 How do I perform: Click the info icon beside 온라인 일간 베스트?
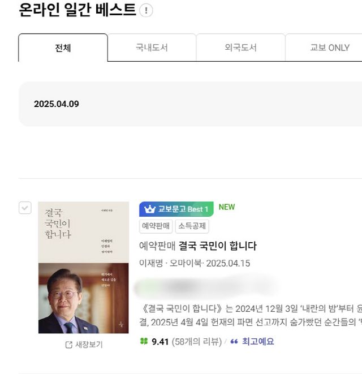coord(146,10)
